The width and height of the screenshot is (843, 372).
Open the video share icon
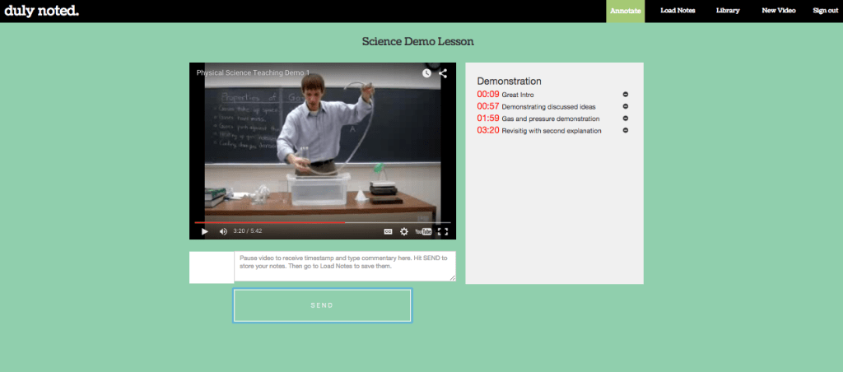pos(443,73)
